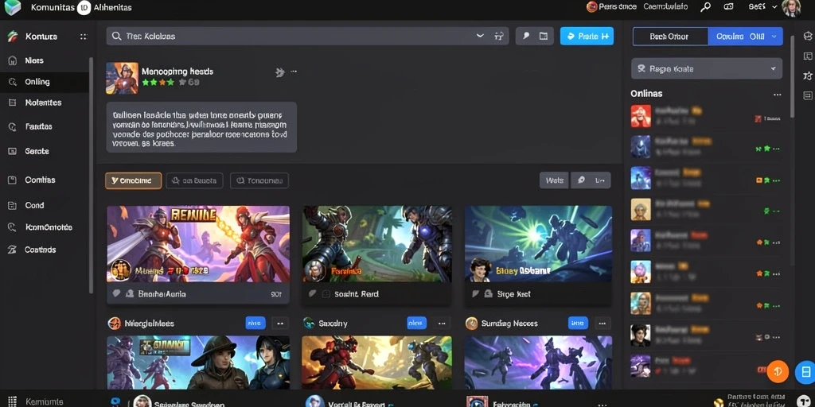Open the Cemmulafo link in the top bar
Image resolution: width=815 pixels, height=407 pixels.
click(665, 6)
